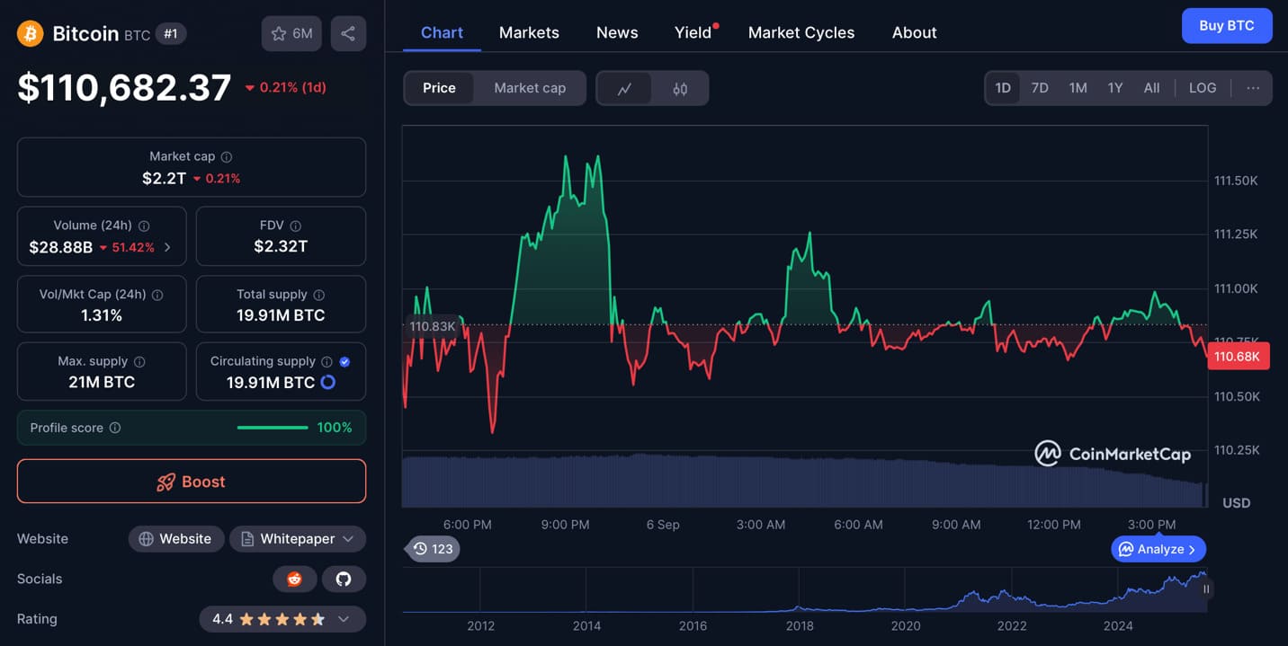Expand the 4.4 star rating dropdown

[x=282, y=619]
